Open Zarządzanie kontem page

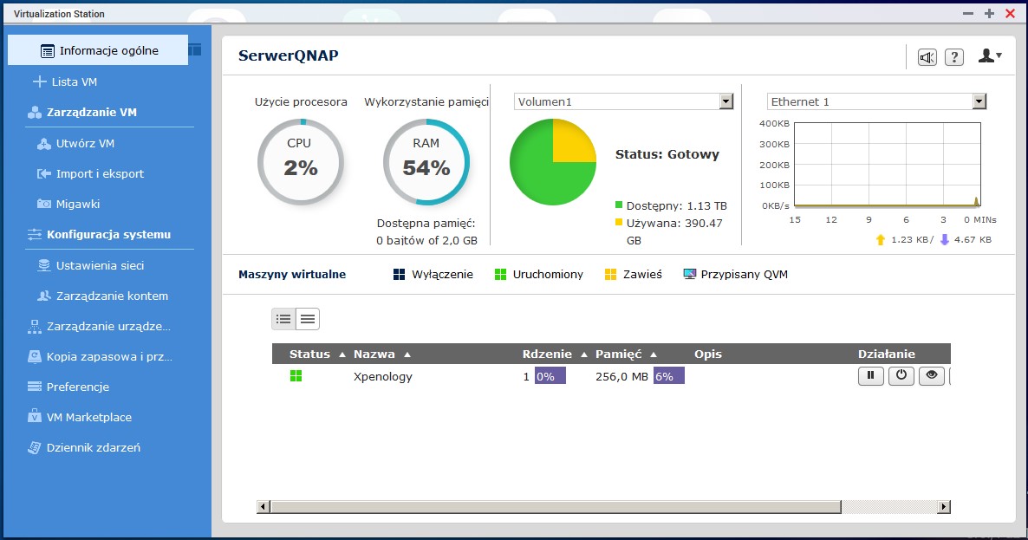[x=112, y=296]
